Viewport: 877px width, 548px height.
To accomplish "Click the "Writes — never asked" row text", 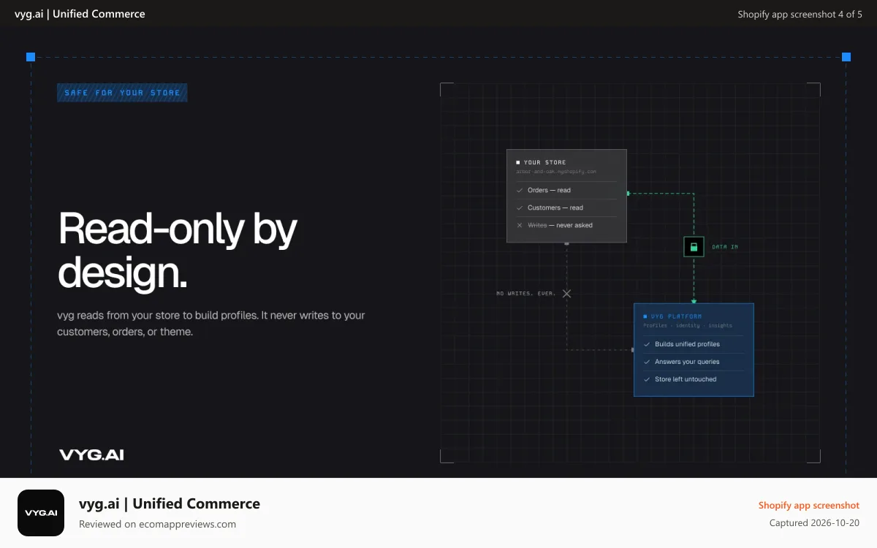I will 560,225.
